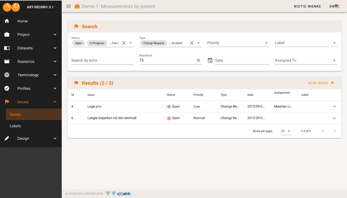The width and height of the screenshot is (347, 198).
Task: Remove the Change Request type chip
Action: (x=153, y=43)
